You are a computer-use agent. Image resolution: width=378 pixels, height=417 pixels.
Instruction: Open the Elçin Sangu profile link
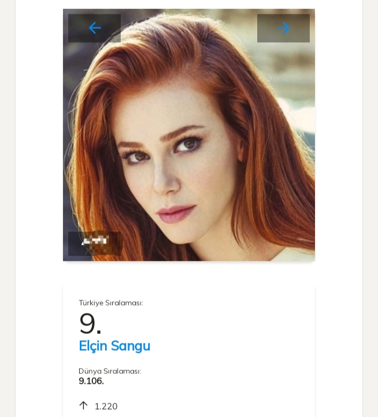[114, 345]
